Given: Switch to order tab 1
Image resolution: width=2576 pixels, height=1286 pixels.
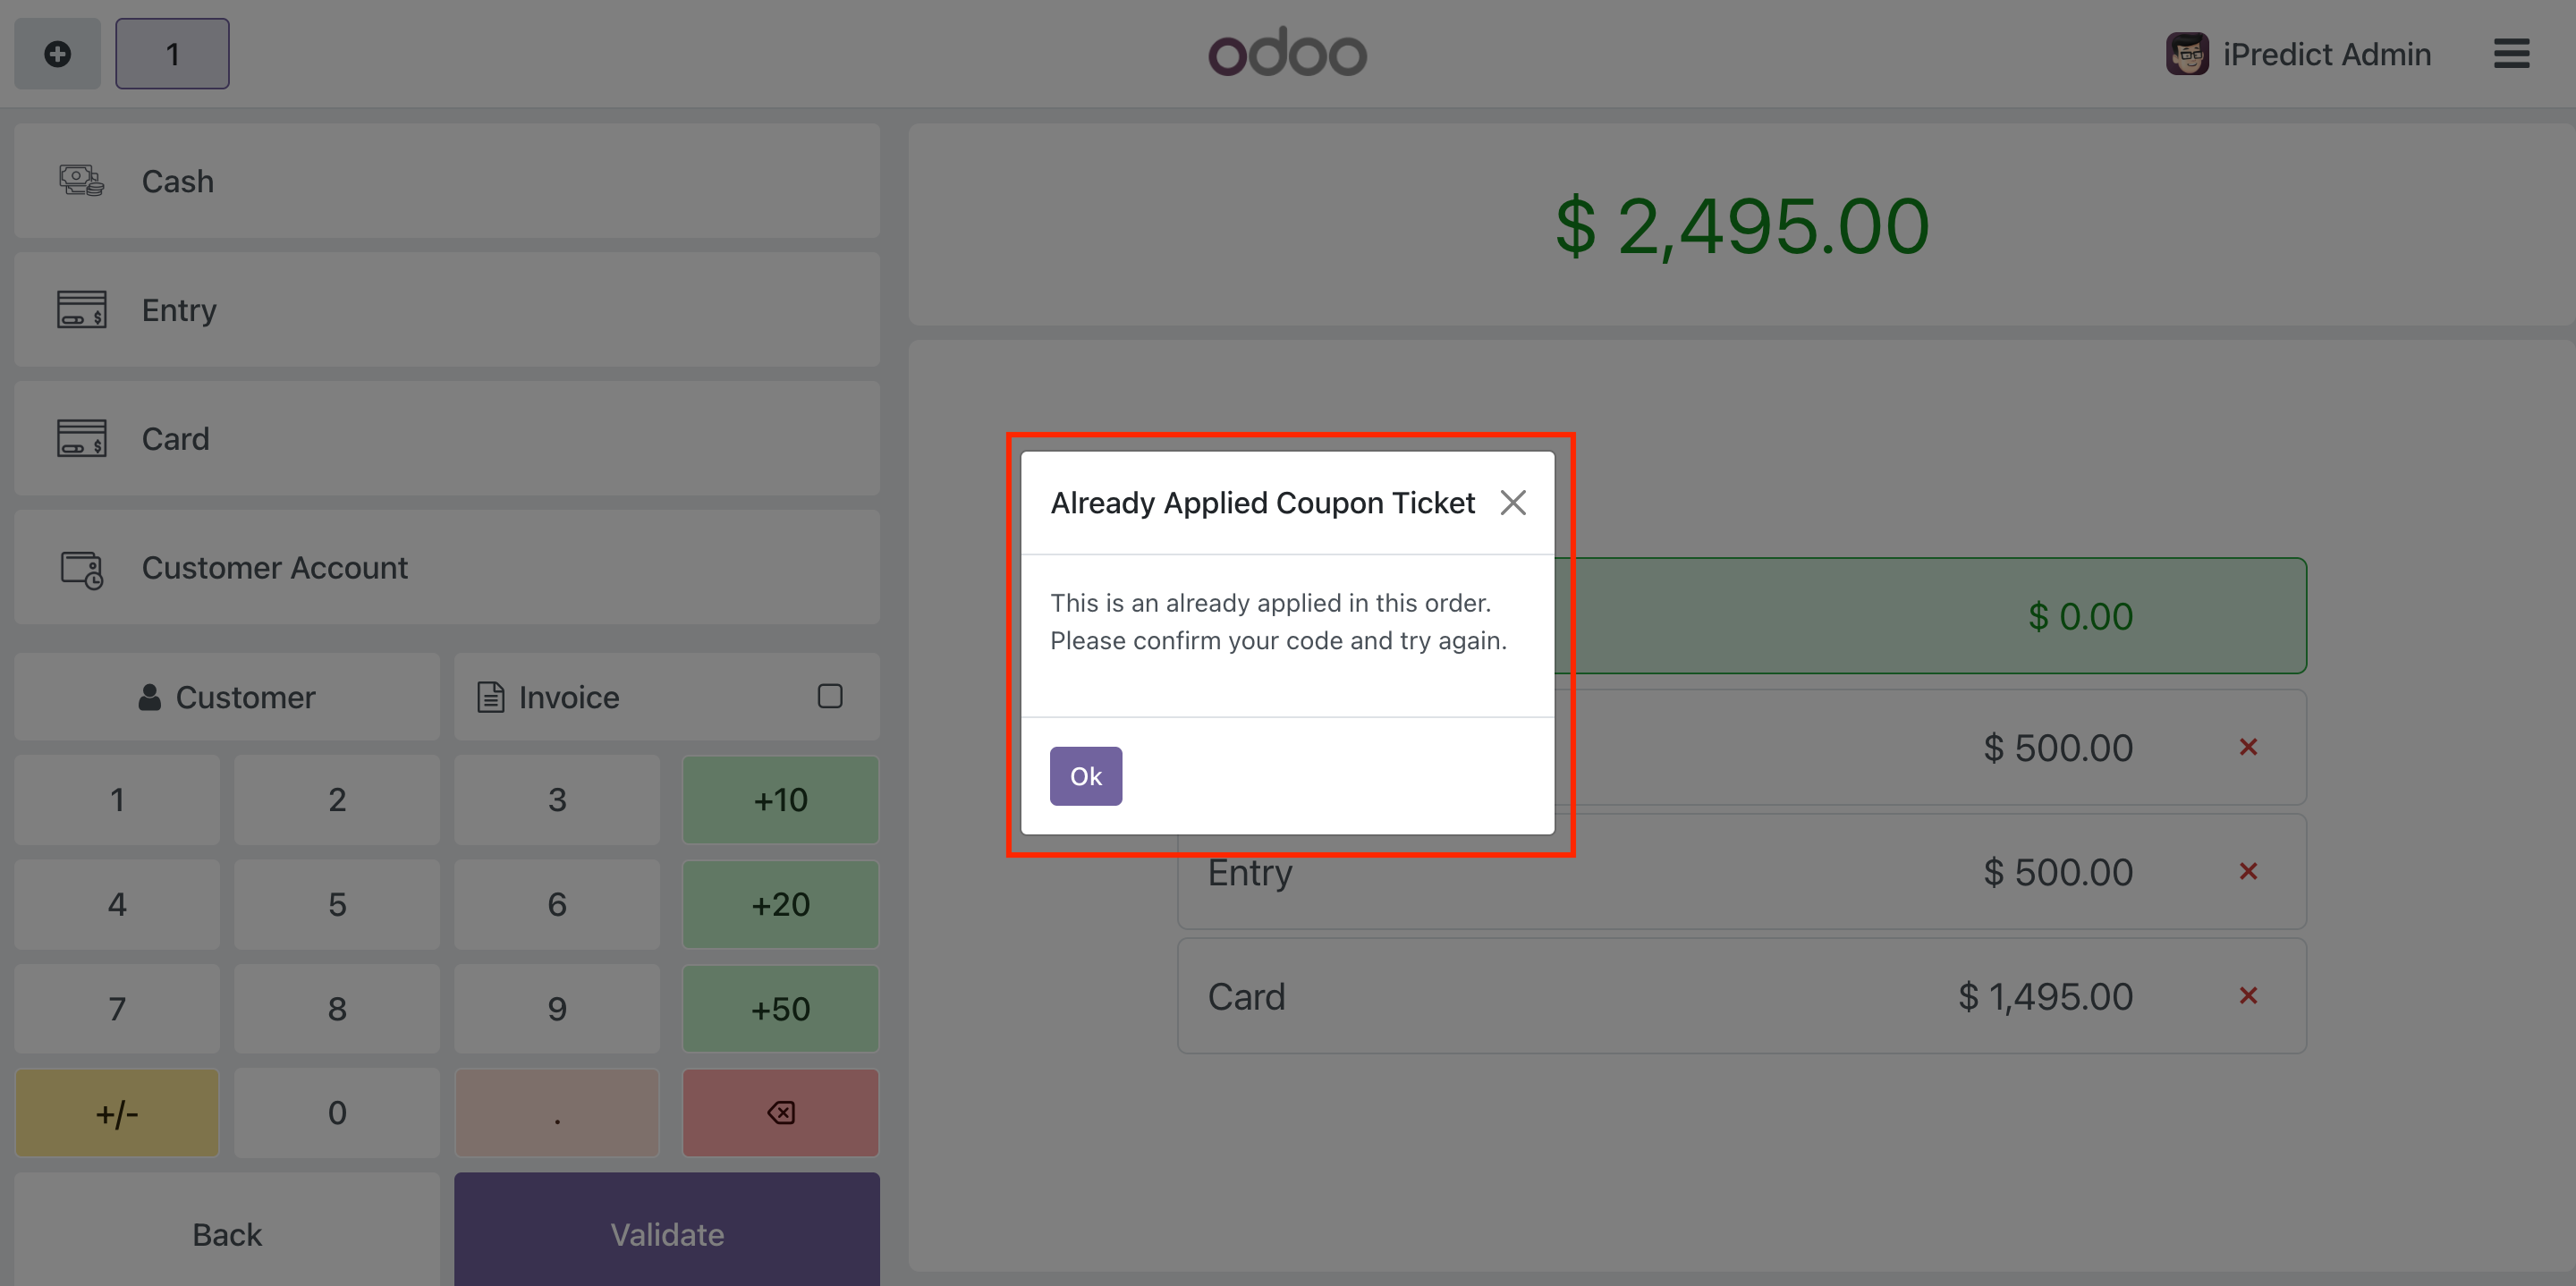Looking at the screenshot, I should [172, 54].
